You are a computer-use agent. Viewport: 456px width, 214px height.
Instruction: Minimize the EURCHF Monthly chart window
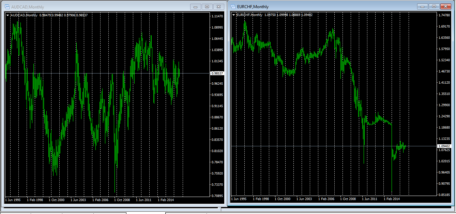pos(423,6)
